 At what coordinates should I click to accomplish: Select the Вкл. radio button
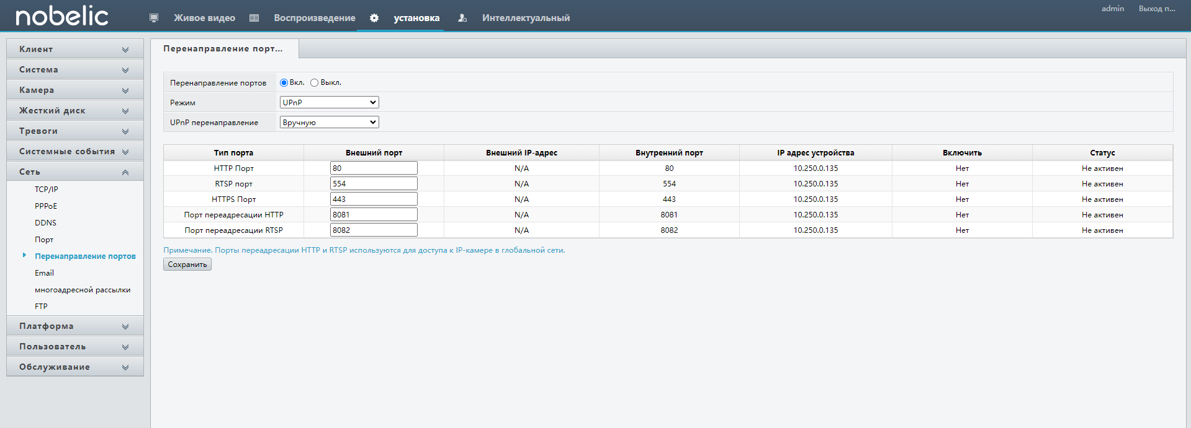click(284, 82)
